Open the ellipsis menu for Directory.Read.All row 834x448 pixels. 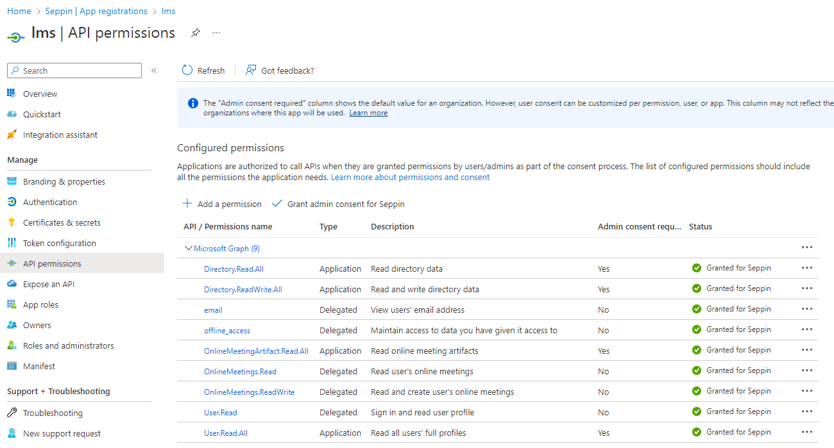click(x=807, y=268)
